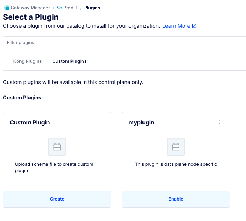Navigate to Prod-1 breadcrumb

click(x=70, y=8)
